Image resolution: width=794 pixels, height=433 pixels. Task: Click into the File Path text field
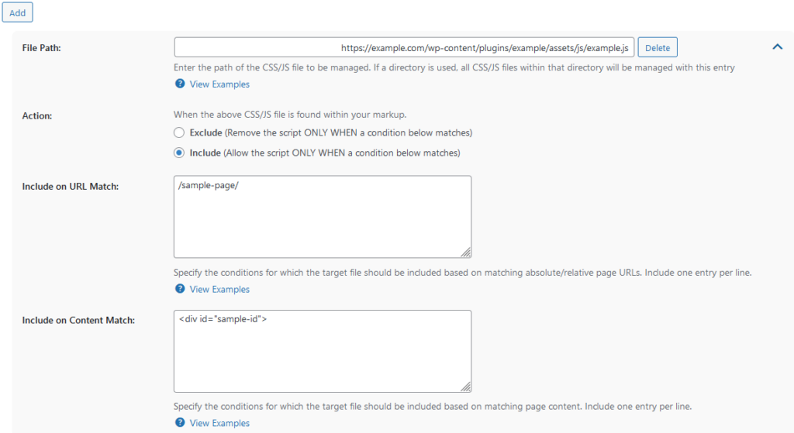(404, 48)
